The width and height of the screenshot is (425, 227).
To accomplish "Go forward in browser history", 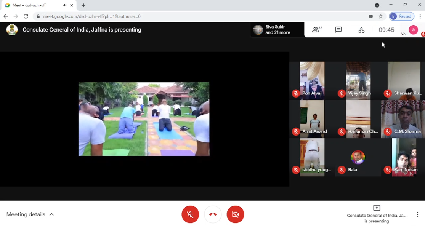I will (x=16, y=16).
